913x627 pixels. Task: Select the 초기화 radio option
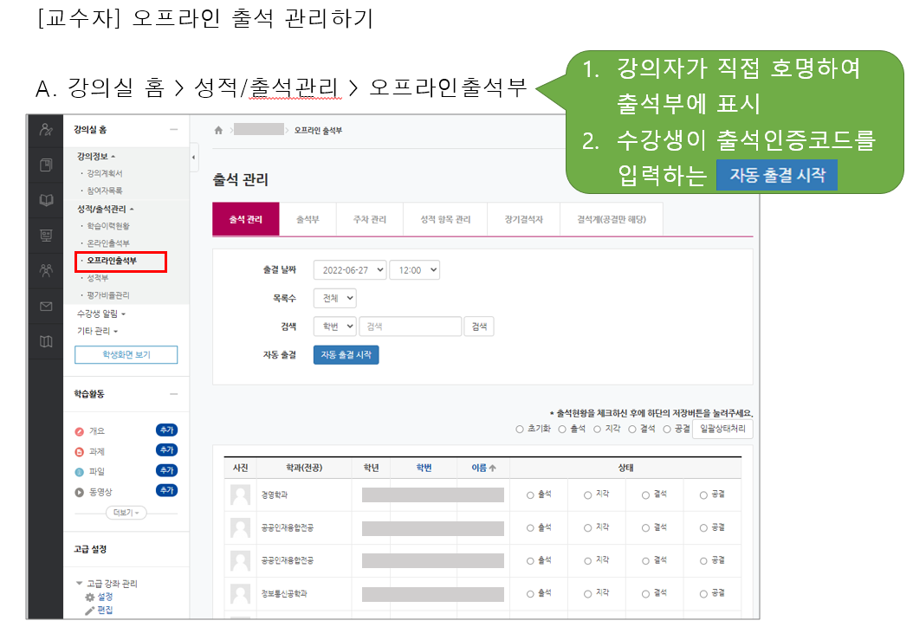click(x=520, y=429)
